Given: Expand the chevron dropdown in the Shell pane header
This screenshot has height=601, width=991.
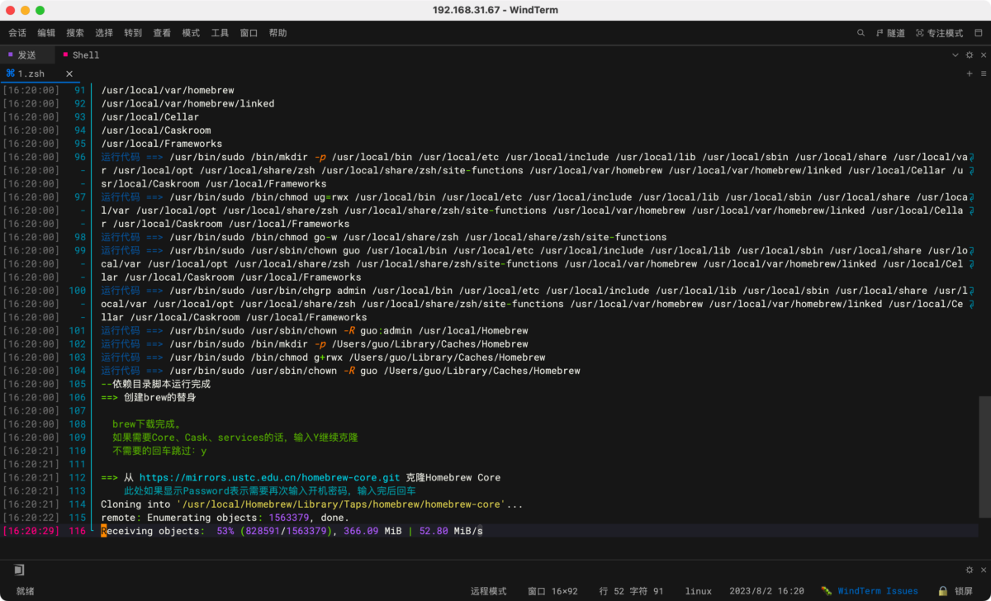Looking at the screenshot, I should pos(955,55).
